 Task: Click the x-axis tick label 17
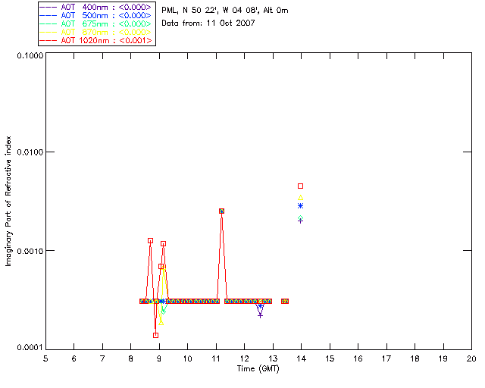tap(386, 358)
